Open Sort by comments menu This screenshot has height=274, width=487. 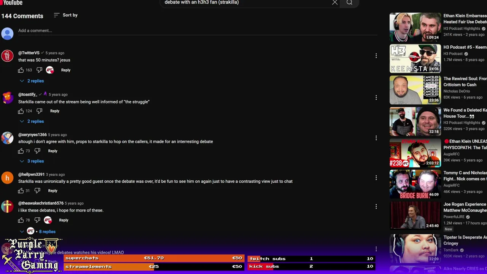tap(65, 15)
